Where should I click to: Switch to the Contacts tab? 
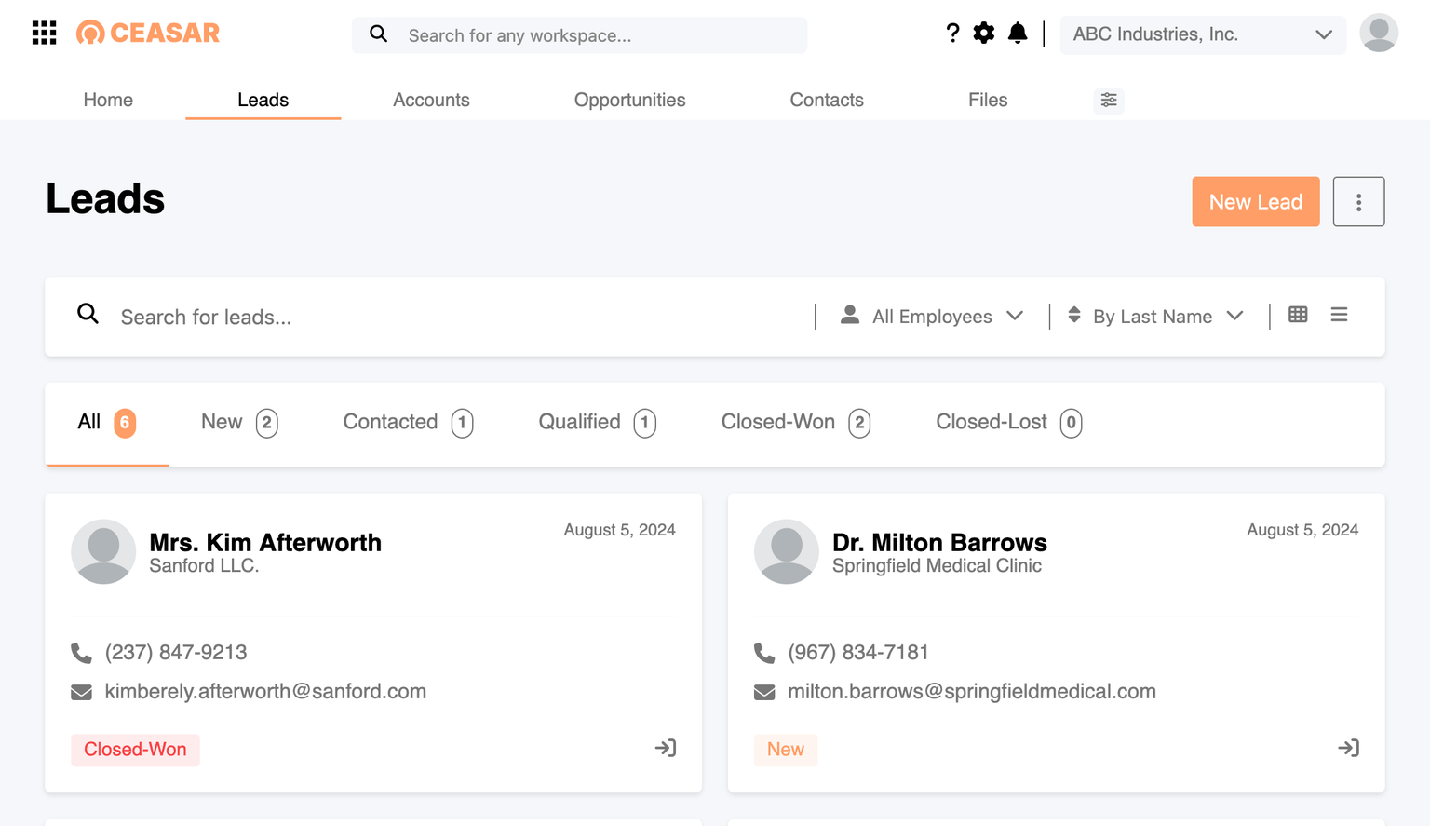point(826,100)
